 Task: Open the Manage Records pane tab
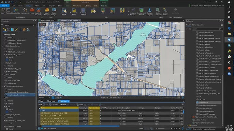tap(209, 129)
